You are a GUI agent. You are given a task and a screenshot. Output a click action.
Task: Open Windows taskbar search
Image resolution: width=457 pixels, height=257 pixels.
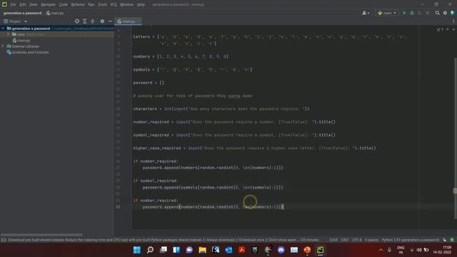click(150, 250)
